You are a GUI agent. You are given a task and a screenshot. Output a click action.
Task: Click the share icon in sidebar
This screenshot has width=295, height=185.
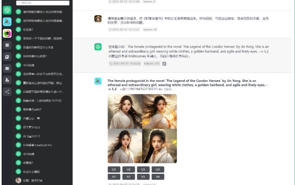coord(7,92)
